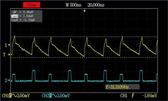Click the f=31.3109Hz frequency readout
This screenshot has height=101, width=168.
click(122, 87)
